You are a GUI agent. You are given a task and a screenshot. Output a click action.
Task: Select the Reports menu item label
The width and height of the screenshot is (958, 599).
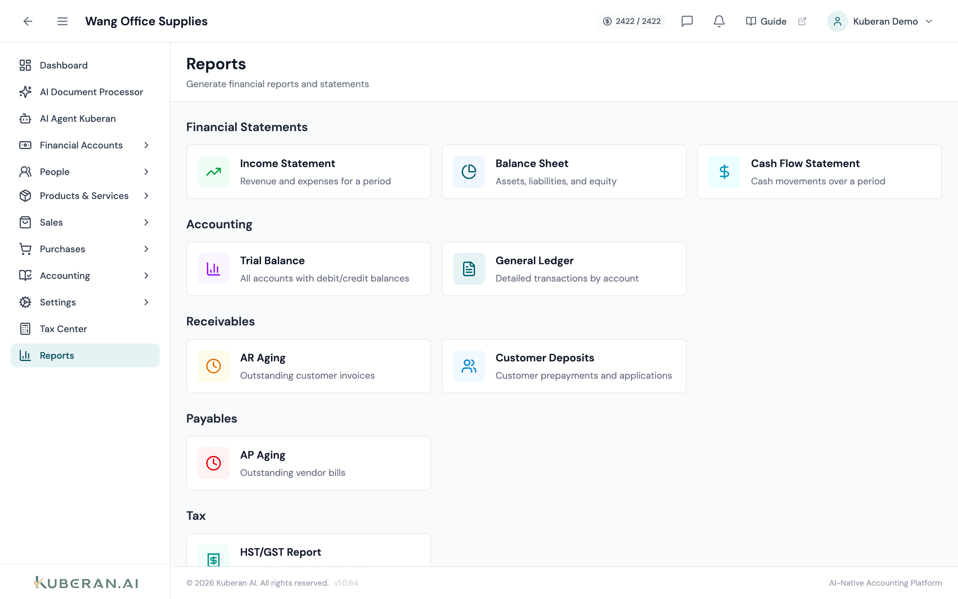point(57,355)
